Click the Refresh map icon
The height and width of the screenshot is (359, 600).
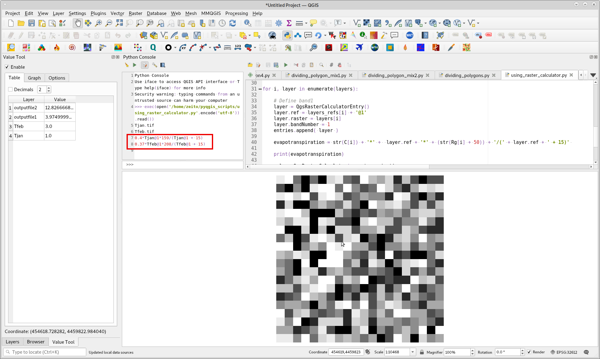click(232, 23)
